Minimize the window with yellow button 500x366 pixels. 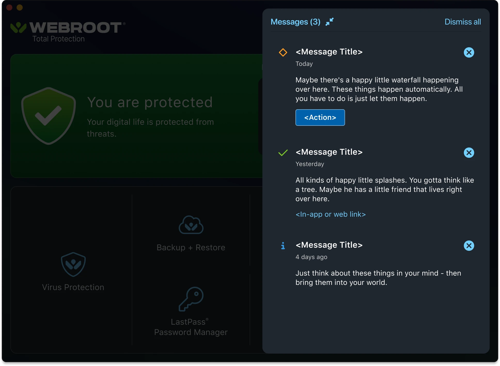click(x=20, y=7)
